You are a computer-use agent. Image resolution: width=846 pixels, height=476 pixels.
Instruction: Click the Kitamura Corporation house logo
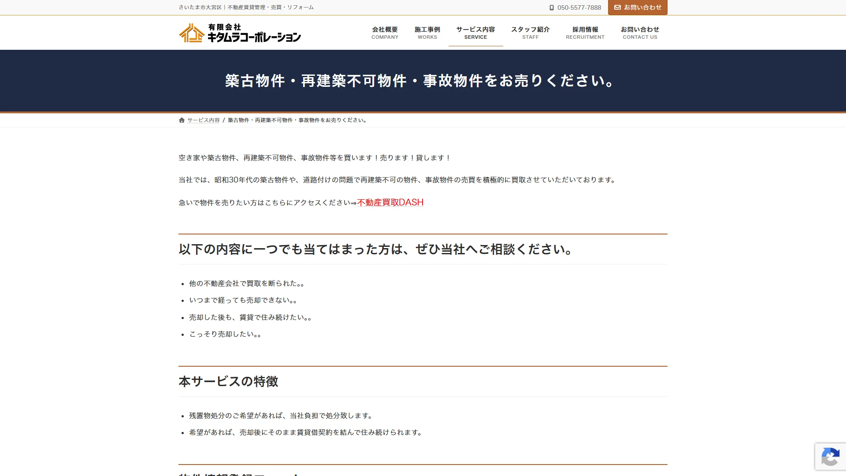[192, 33]
